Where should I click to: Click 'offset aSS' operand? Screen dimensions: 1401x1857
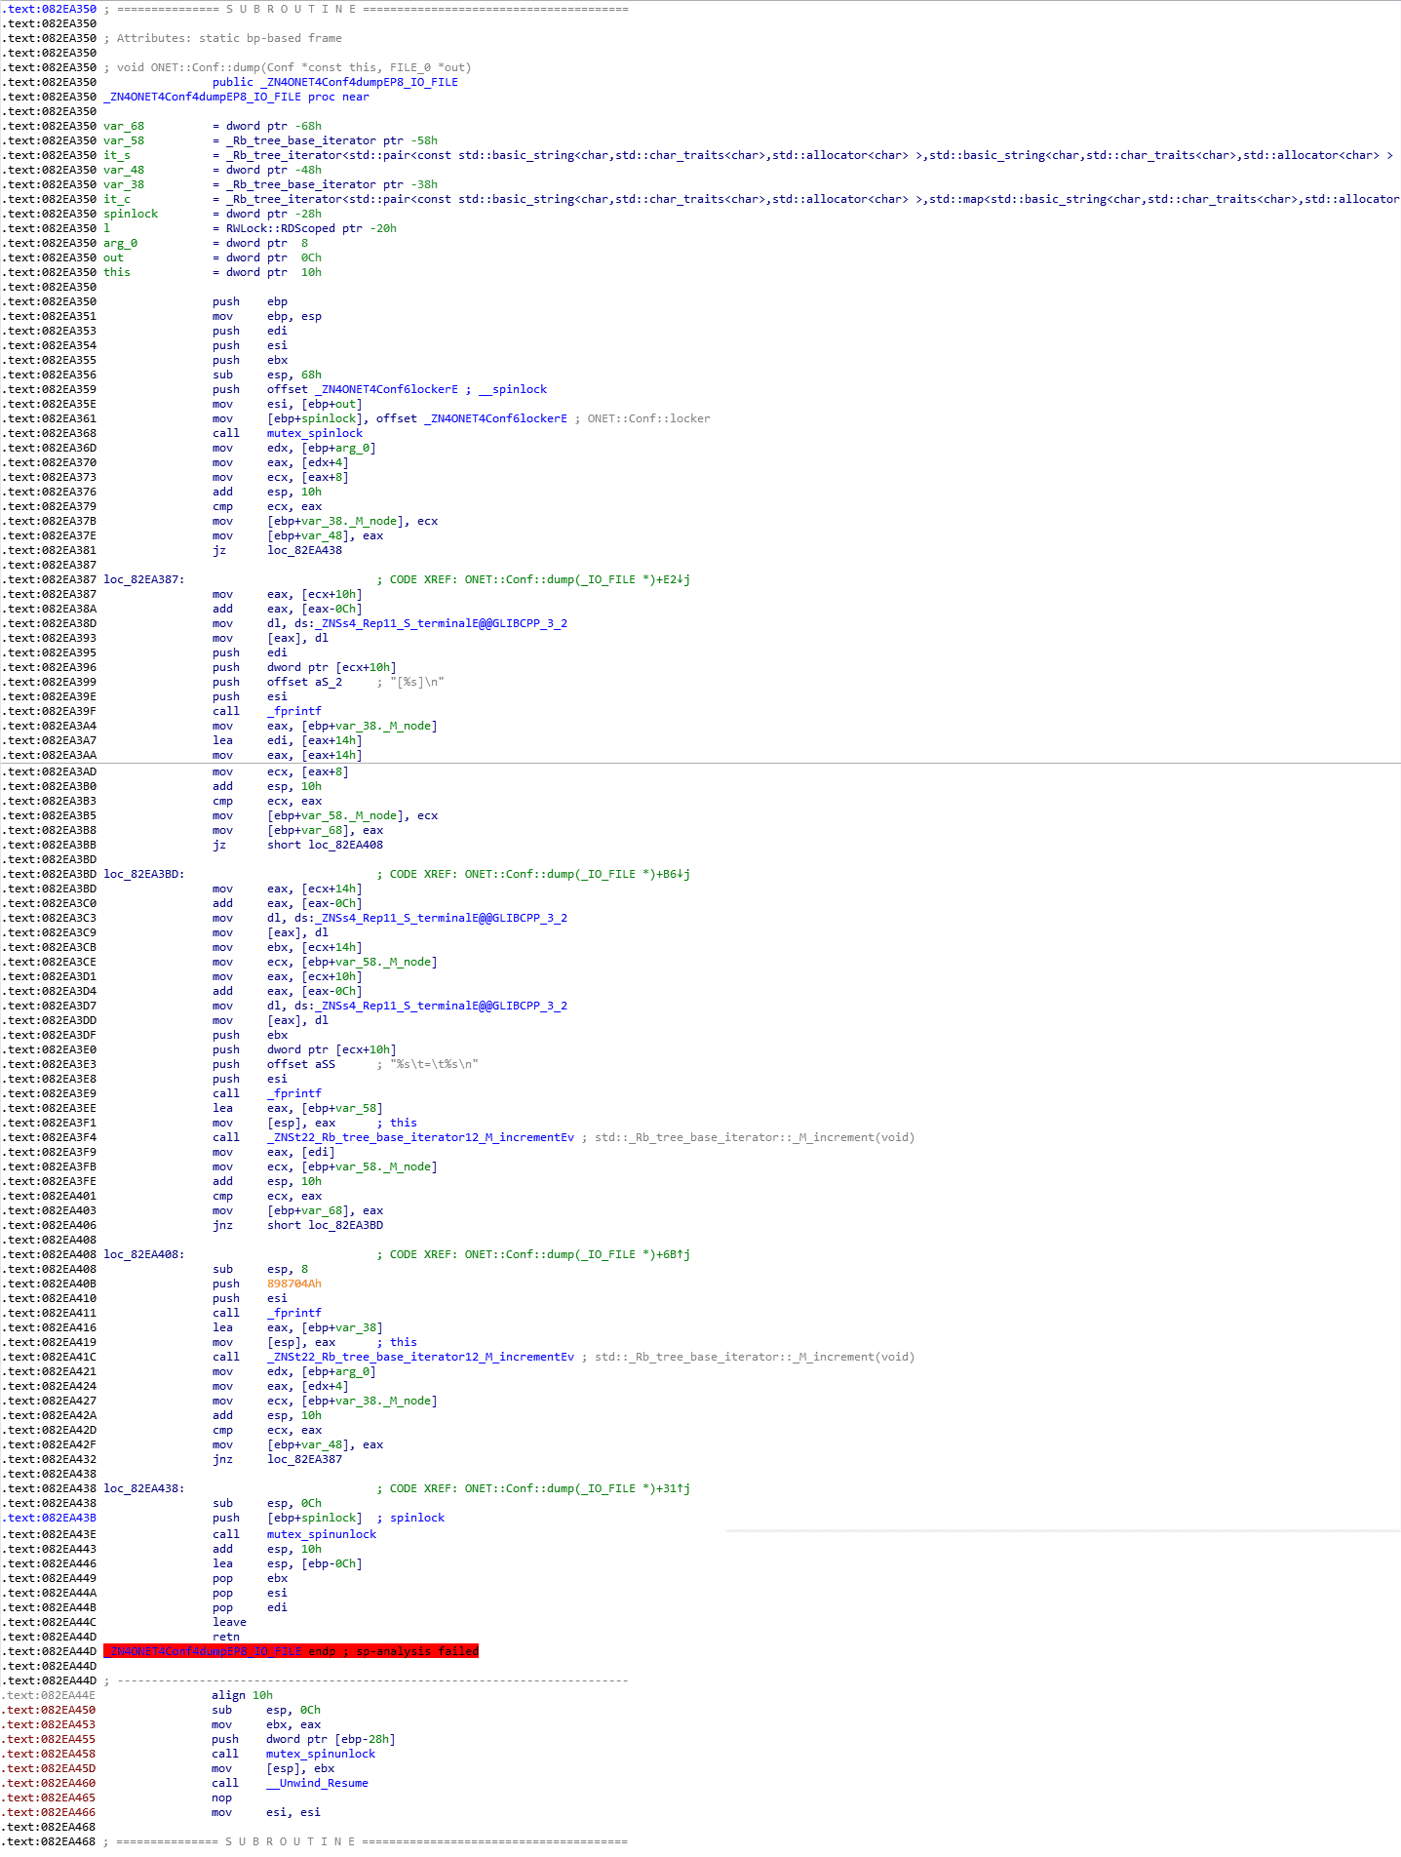pyautogui.click(x=301, y=1064)
